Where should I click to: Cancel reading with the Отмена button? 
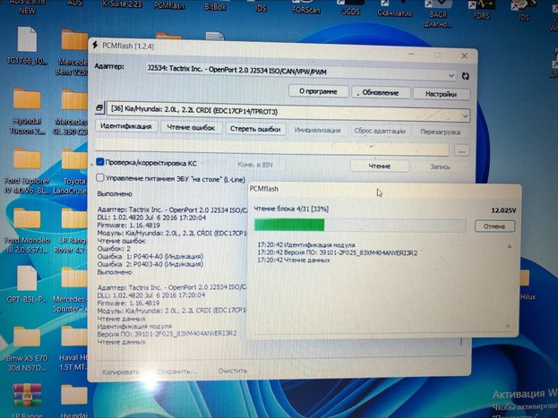click(494, 226)
